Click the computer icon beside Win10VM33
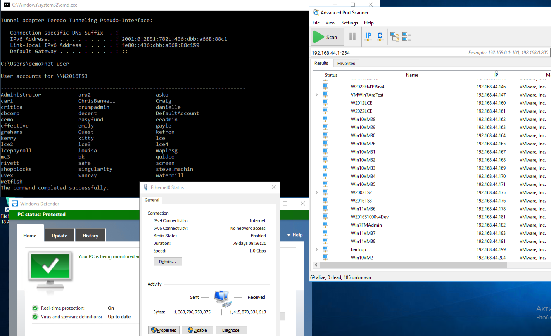 click(x=325, y=168)
